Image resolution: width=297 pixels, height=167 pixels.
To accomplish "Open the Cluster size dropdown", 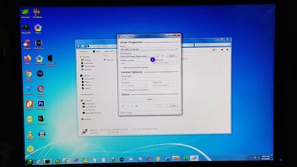I will [x=165, y=85].
